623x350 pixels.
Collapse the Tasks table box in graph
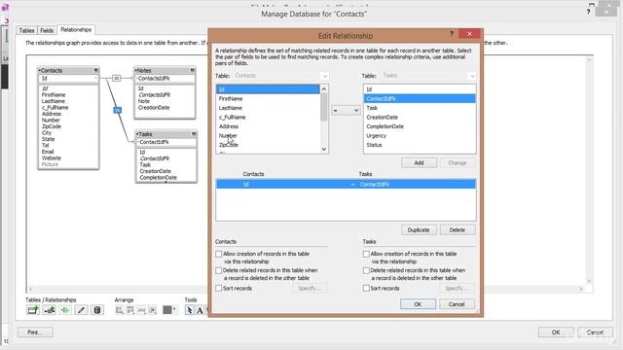click(x=194, y=134)
